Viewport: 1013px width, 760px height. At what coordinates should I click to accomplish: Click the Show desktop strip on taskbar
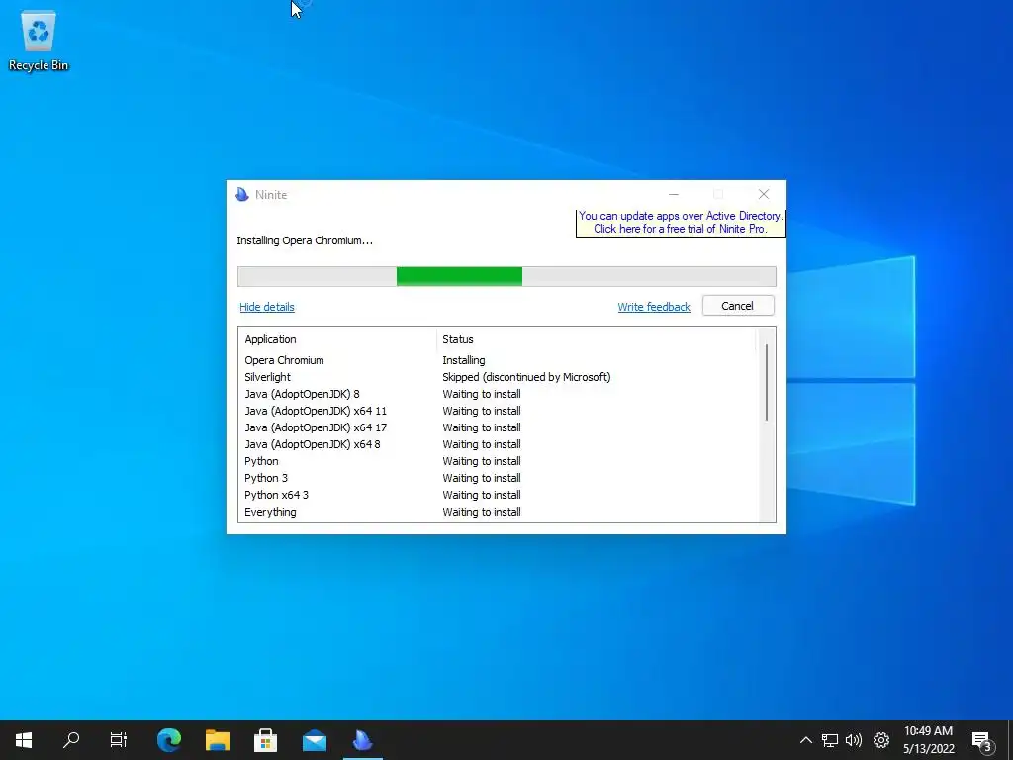(x=1010, y=740)
